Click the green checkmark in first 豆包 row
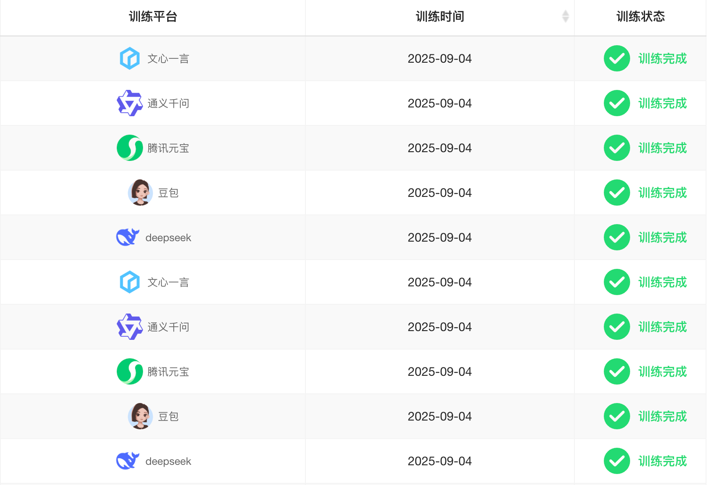The image size is (710, 485). pos(617,193)
